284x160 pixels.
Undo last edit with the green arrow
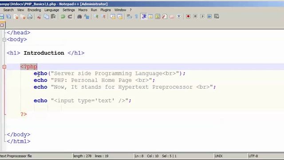pos(63,16)
